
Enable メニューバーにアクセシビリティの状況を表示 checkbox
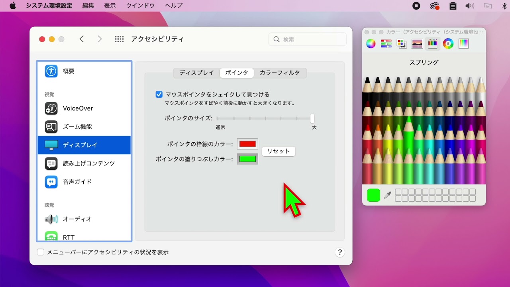click(41, 252)
